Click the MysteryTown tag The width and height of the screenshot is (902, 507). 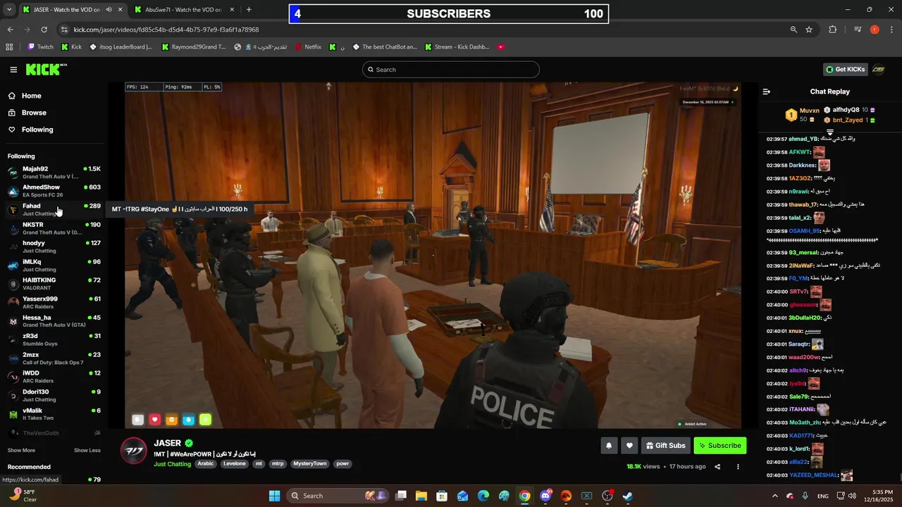(310, 464)
